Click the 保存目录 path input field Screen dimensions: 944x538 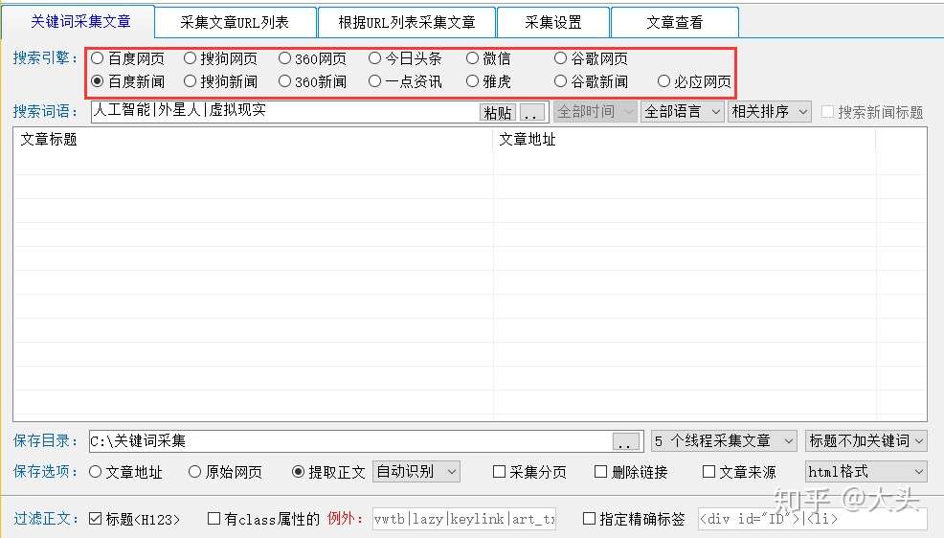[x=350, y=441]
